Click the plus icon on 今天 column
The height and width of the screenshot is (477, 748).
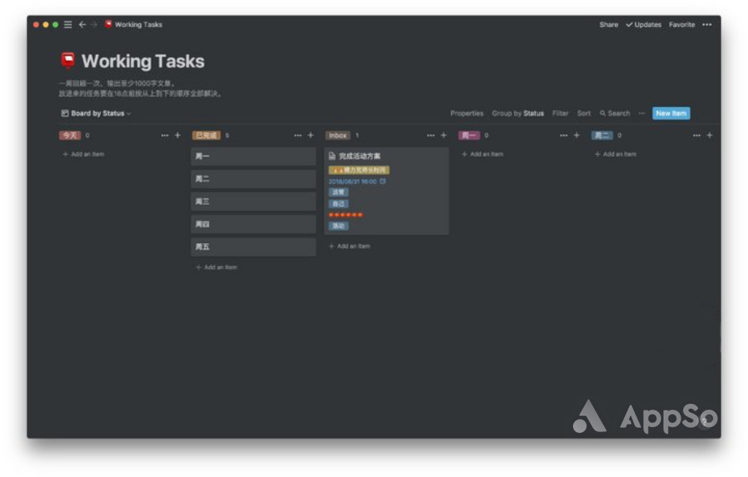(177, 135)
